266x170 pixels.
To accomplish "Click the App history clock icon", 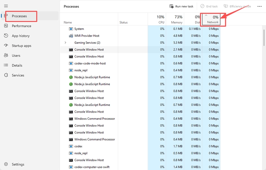I will pyautogui.click(x=6, y=36).
